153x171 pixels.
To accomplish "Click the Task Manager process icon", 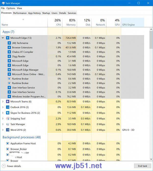I will pyautogui.click(x=8, y=124).
